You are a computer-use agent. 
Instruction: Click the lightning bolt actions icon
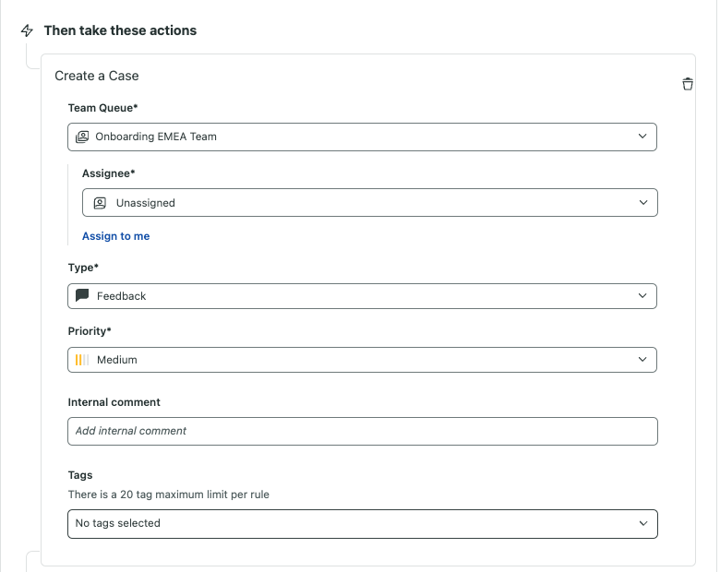tap(27, 30)
